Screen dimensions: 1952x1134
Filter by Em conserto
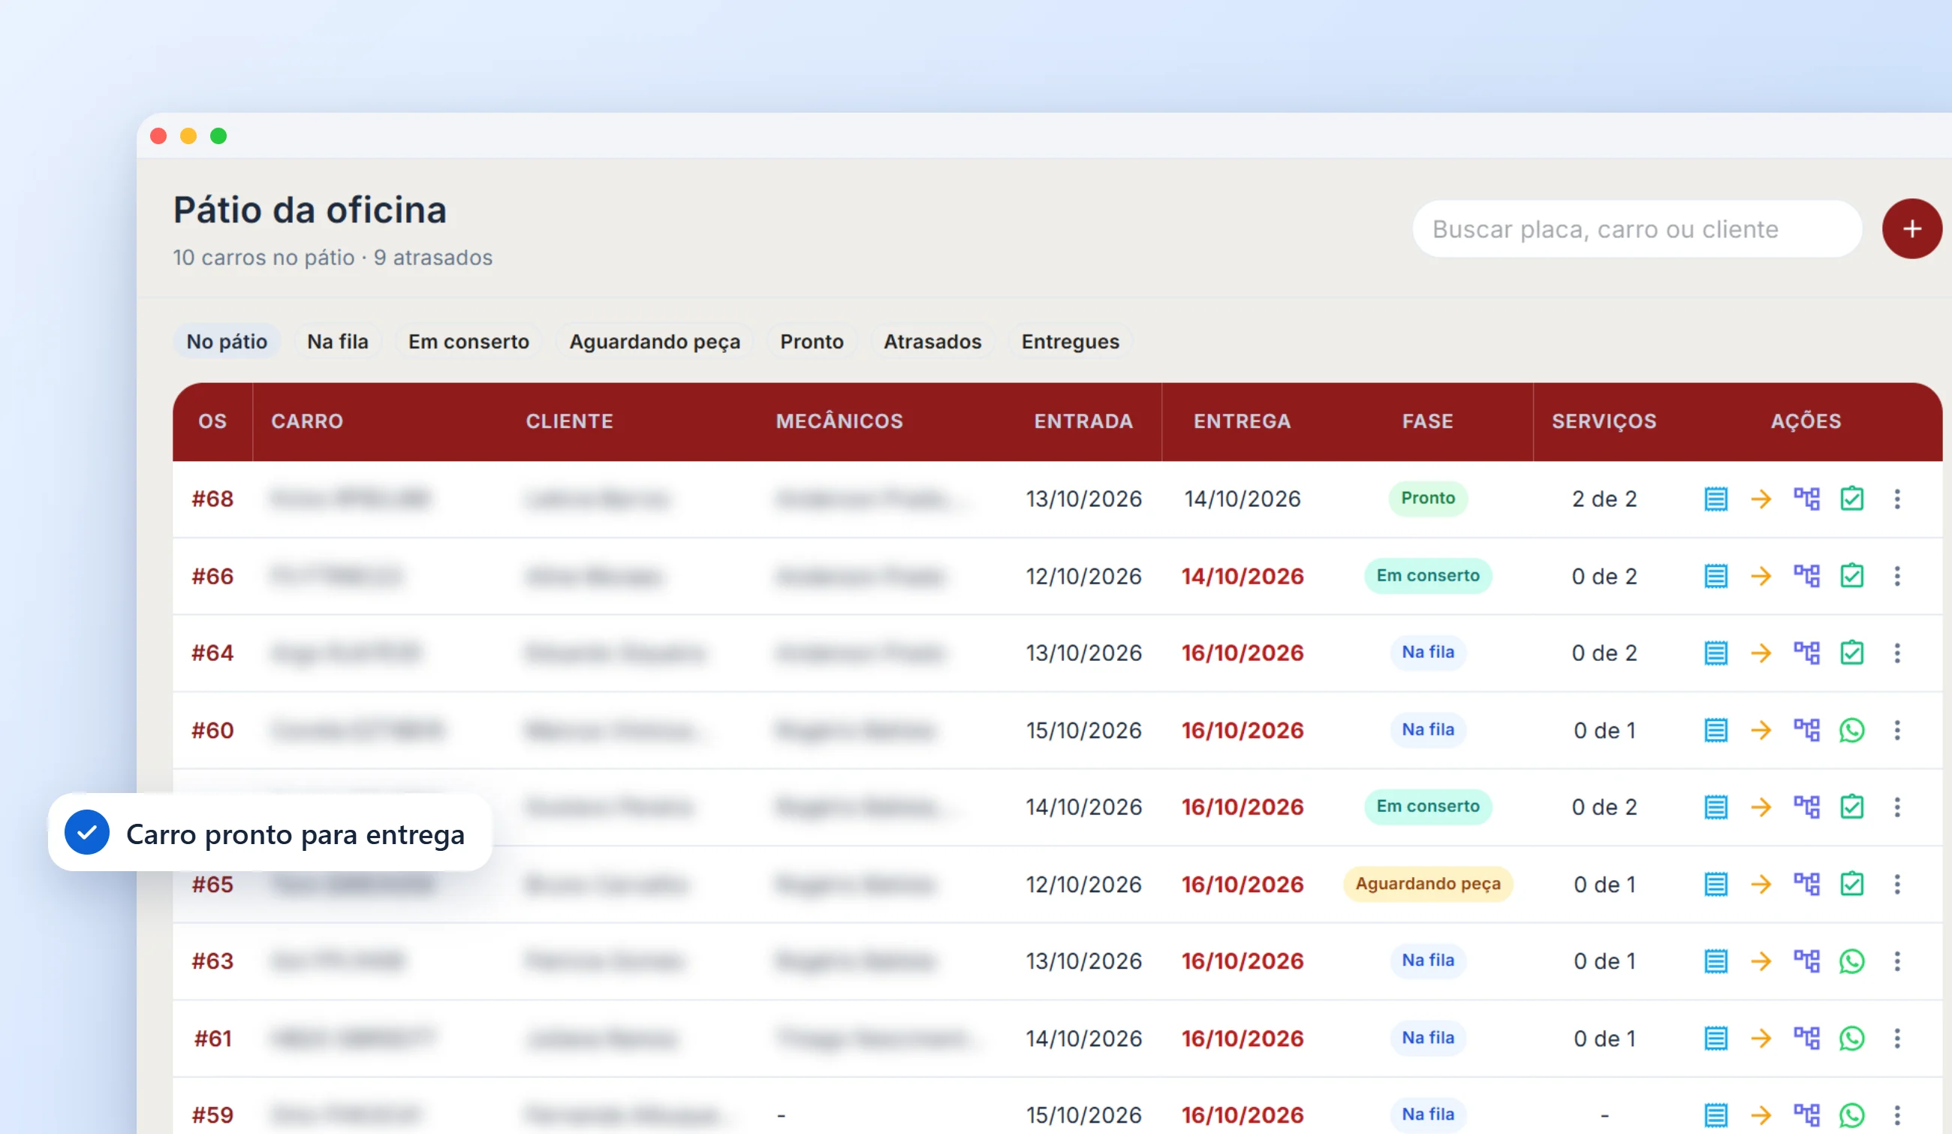pyautogui.click(x=468, y=342)
